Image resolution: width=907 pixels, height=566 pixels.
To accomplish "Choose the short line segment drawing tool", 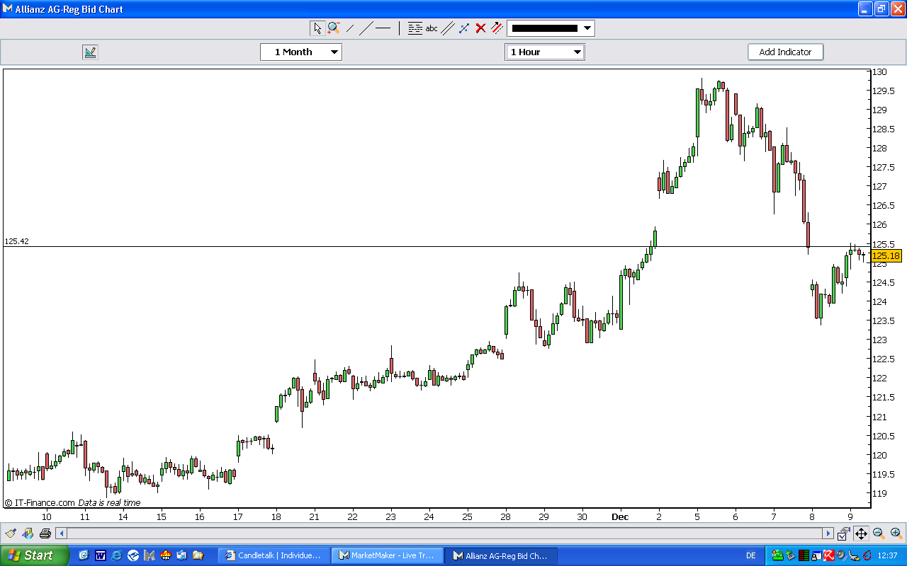I will [x=350, y=28].
